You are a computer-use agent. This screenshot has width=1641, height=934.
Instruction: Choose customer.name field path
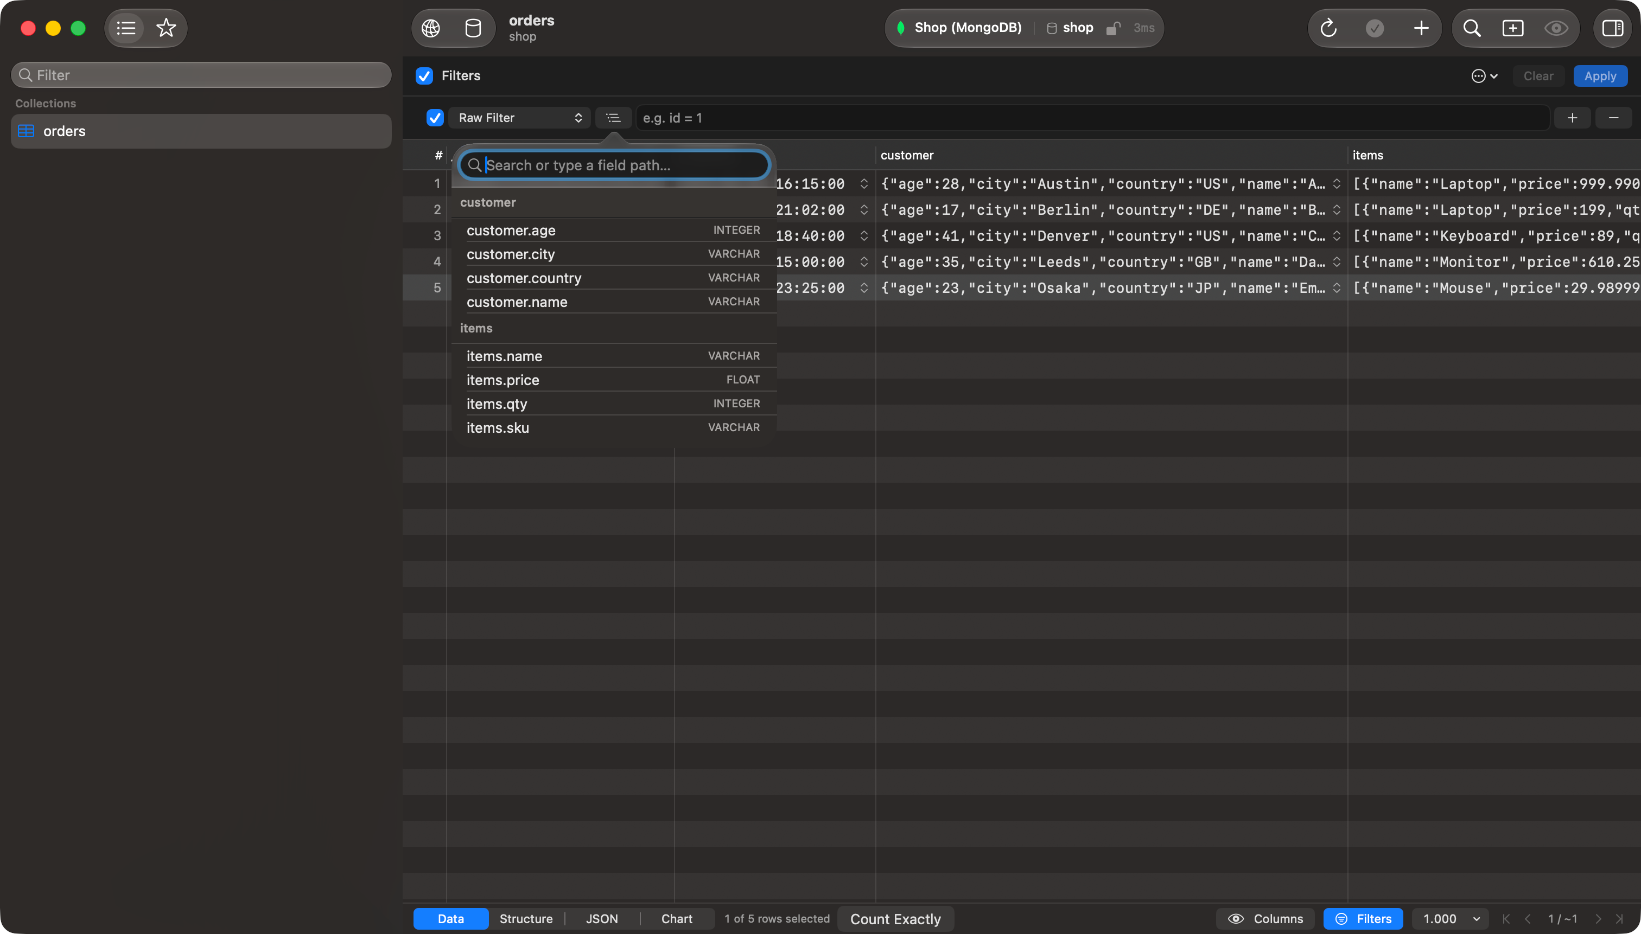point(614,302)
